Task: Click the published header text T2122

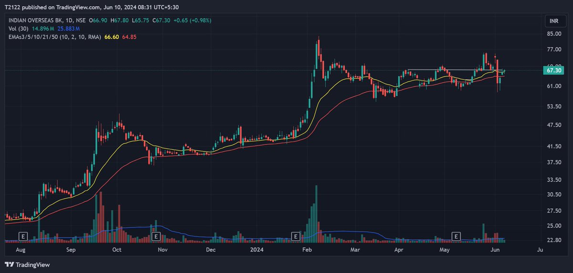Action: tap(12, 7)
